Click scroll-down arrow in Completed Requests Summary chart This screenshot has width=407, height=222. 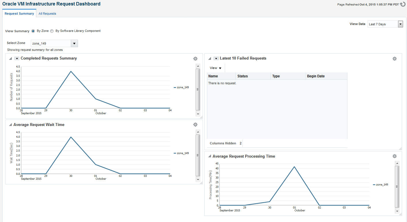coord(198,114)
